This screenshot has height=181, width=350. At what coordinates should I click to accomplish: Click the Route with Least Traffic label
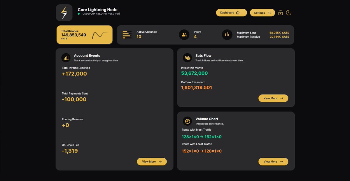[x=197, y=144]
